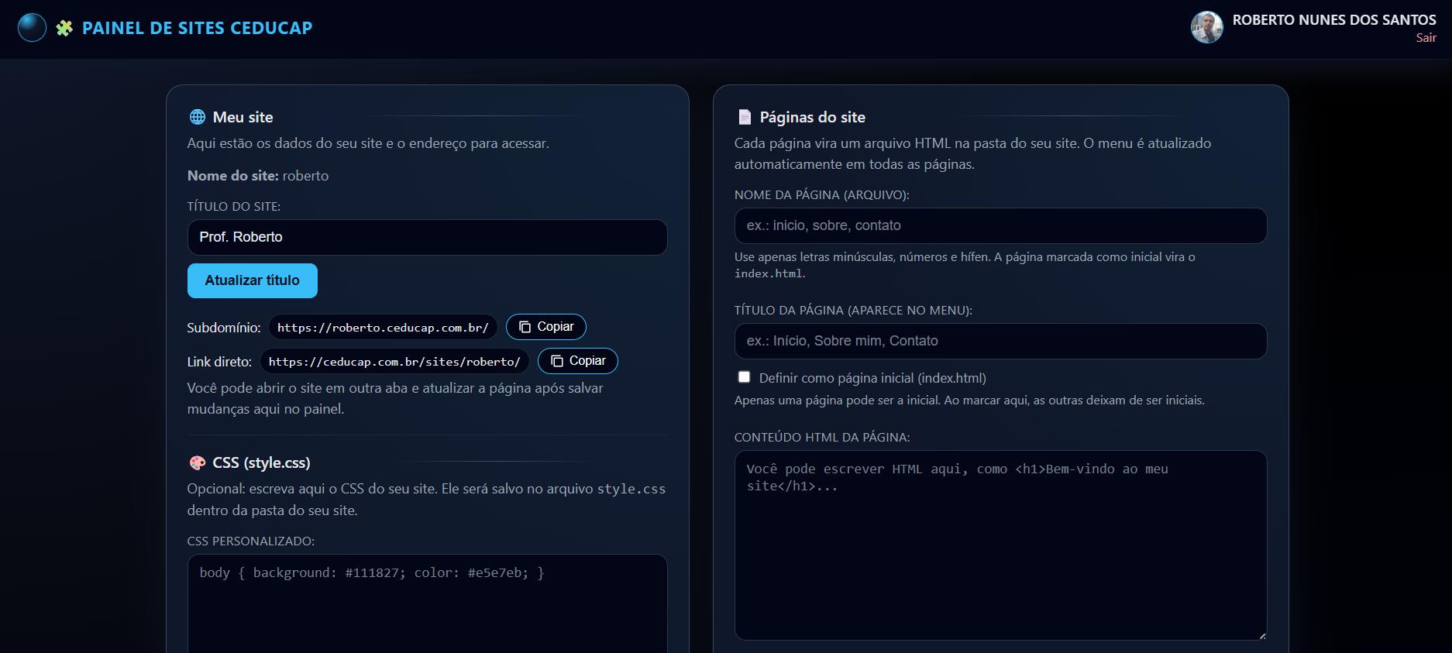Click the Páginas do site heading
Screen dimensions: 1452x653
pyautogui.click(x=813, y=117)
